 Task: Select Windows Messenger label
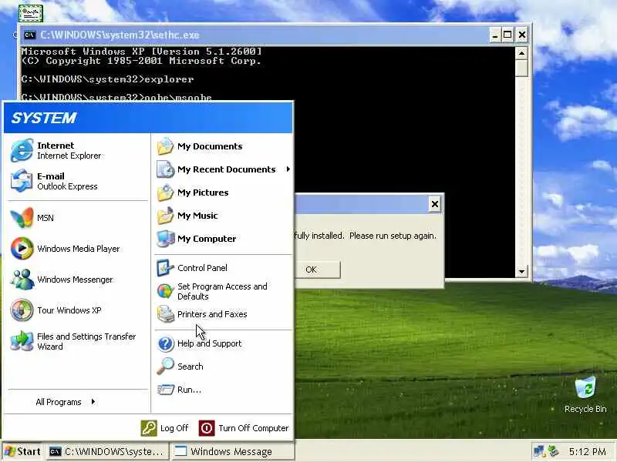tap(75, 280)
